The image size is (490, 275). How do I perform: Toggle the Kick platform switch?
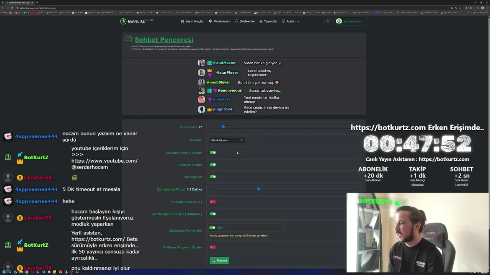212,228
